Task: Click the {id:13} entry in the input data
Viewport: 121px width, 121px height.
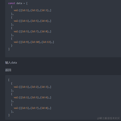Action: point(46,42)
